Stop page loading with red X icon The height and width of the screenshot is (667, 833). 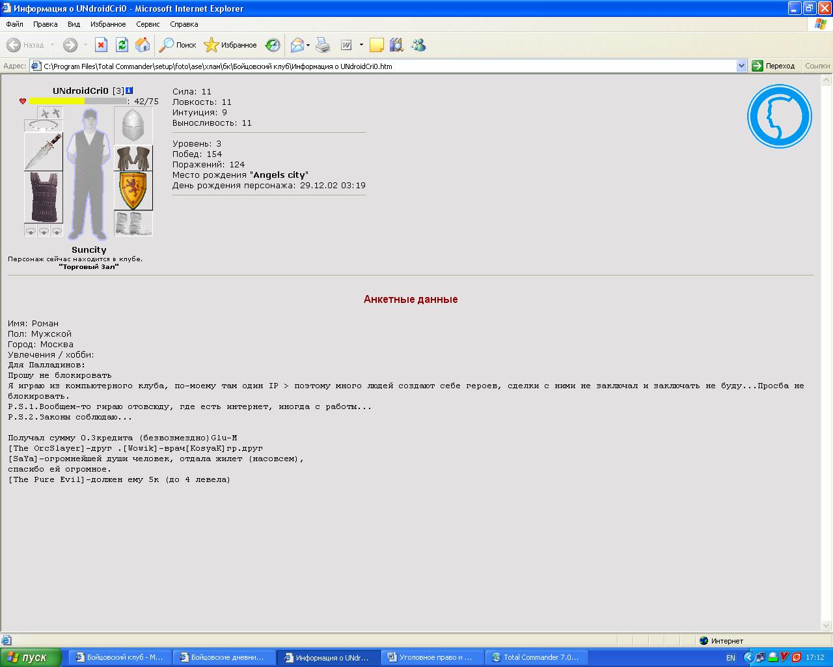(101, 45)
